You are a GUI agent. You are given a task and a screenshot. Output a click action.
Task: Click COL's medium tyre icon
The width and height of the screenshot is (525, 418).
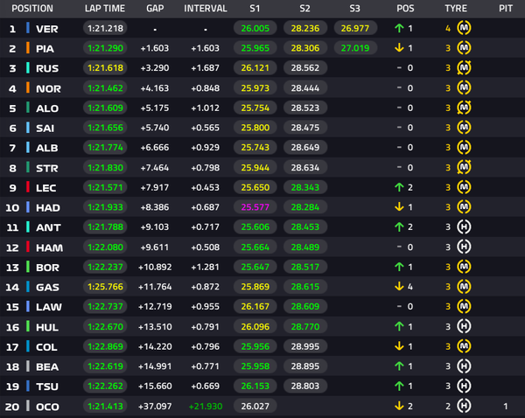[464, 346]
